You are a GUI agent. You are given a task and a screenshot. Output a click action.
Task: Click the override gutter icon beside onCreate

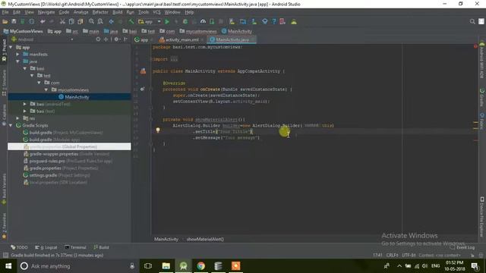pyautogui.click(x=142, y=89)
